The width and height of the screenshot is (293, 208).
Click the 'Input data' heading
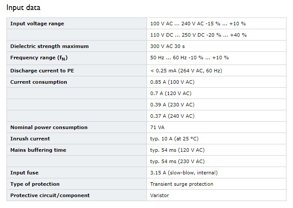point(24,8)
